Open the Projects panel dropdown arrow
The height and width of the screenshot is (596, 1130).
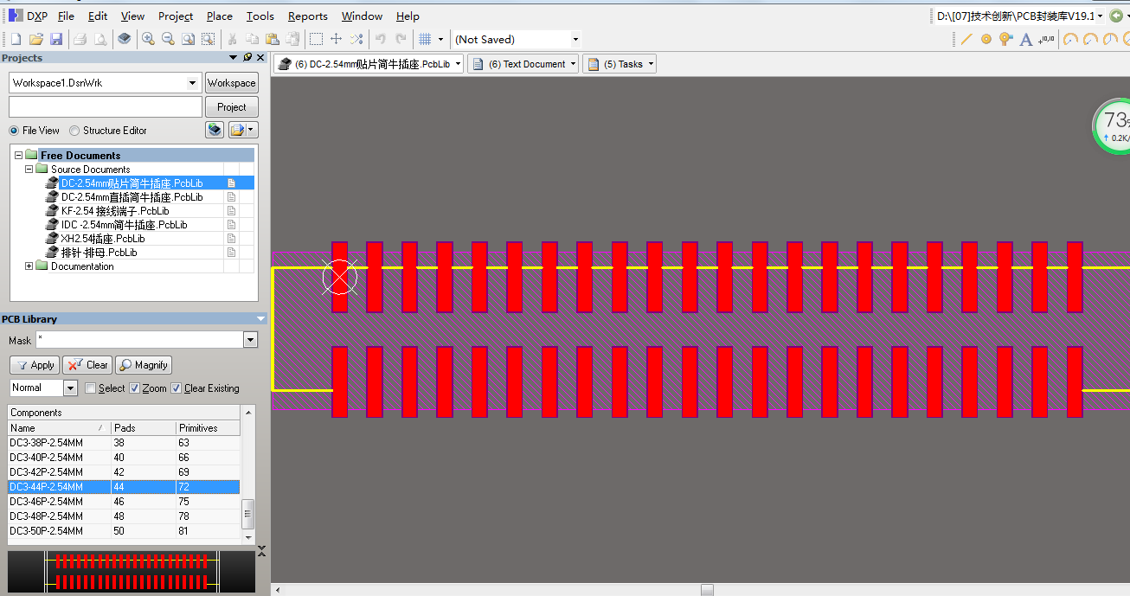click(x=234, y=57)
